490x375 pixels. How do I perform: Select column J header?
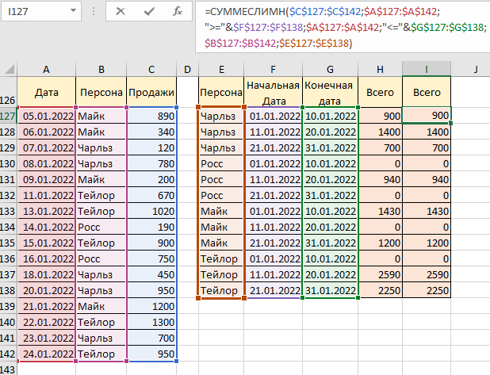point(474,70)
